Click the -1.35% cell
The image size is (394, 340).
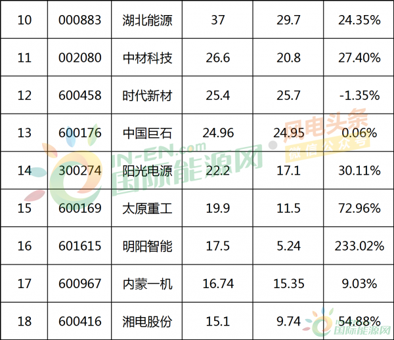(x=359, y=95)
